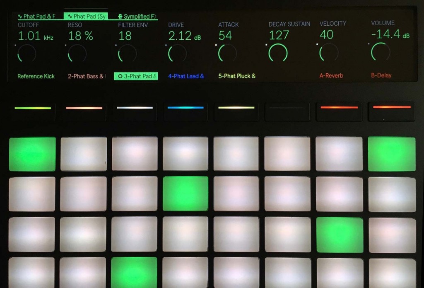424x288 pixels.
Task: Open the B-Delay return track
Action: 381,75
